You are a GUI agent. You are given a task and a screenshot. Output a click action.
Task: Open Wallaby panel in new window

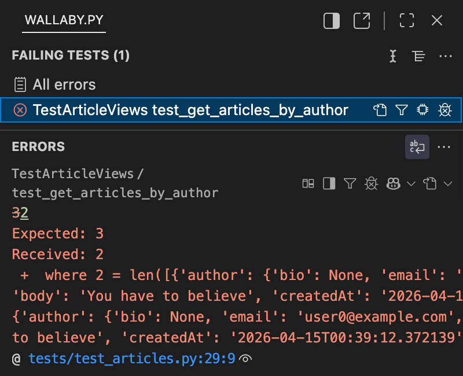pyautogui.click(x=362, y=21)
